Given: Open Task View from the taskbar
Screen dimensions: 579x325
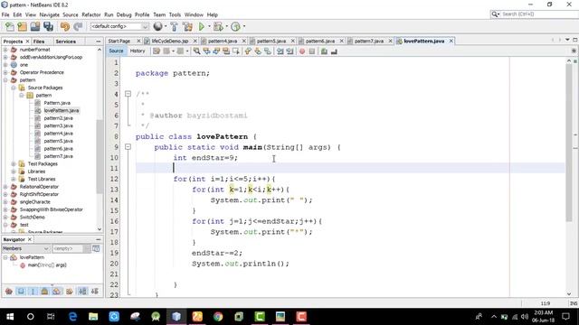Looking at the screenshot, I should point(51,317).
